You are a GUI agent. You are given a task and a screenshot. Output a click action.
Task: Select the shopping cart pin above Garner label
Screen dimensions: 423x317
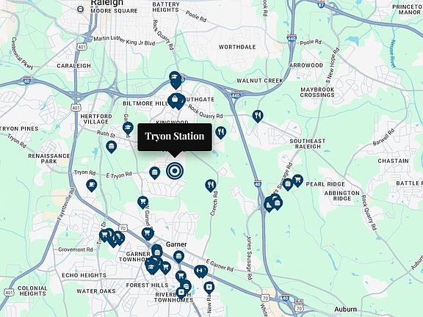[x=148, y=233]
